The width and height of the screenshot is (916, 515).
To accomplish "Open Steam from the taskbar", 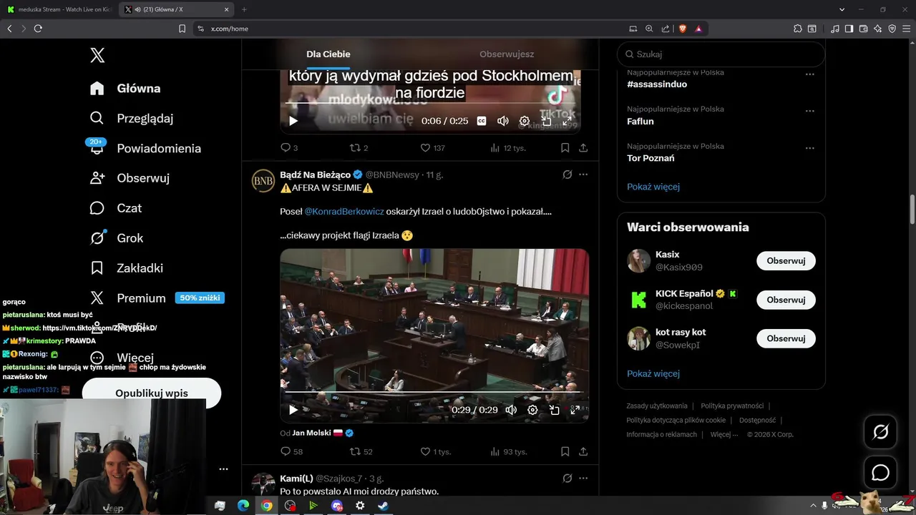I will click(383, 506).
